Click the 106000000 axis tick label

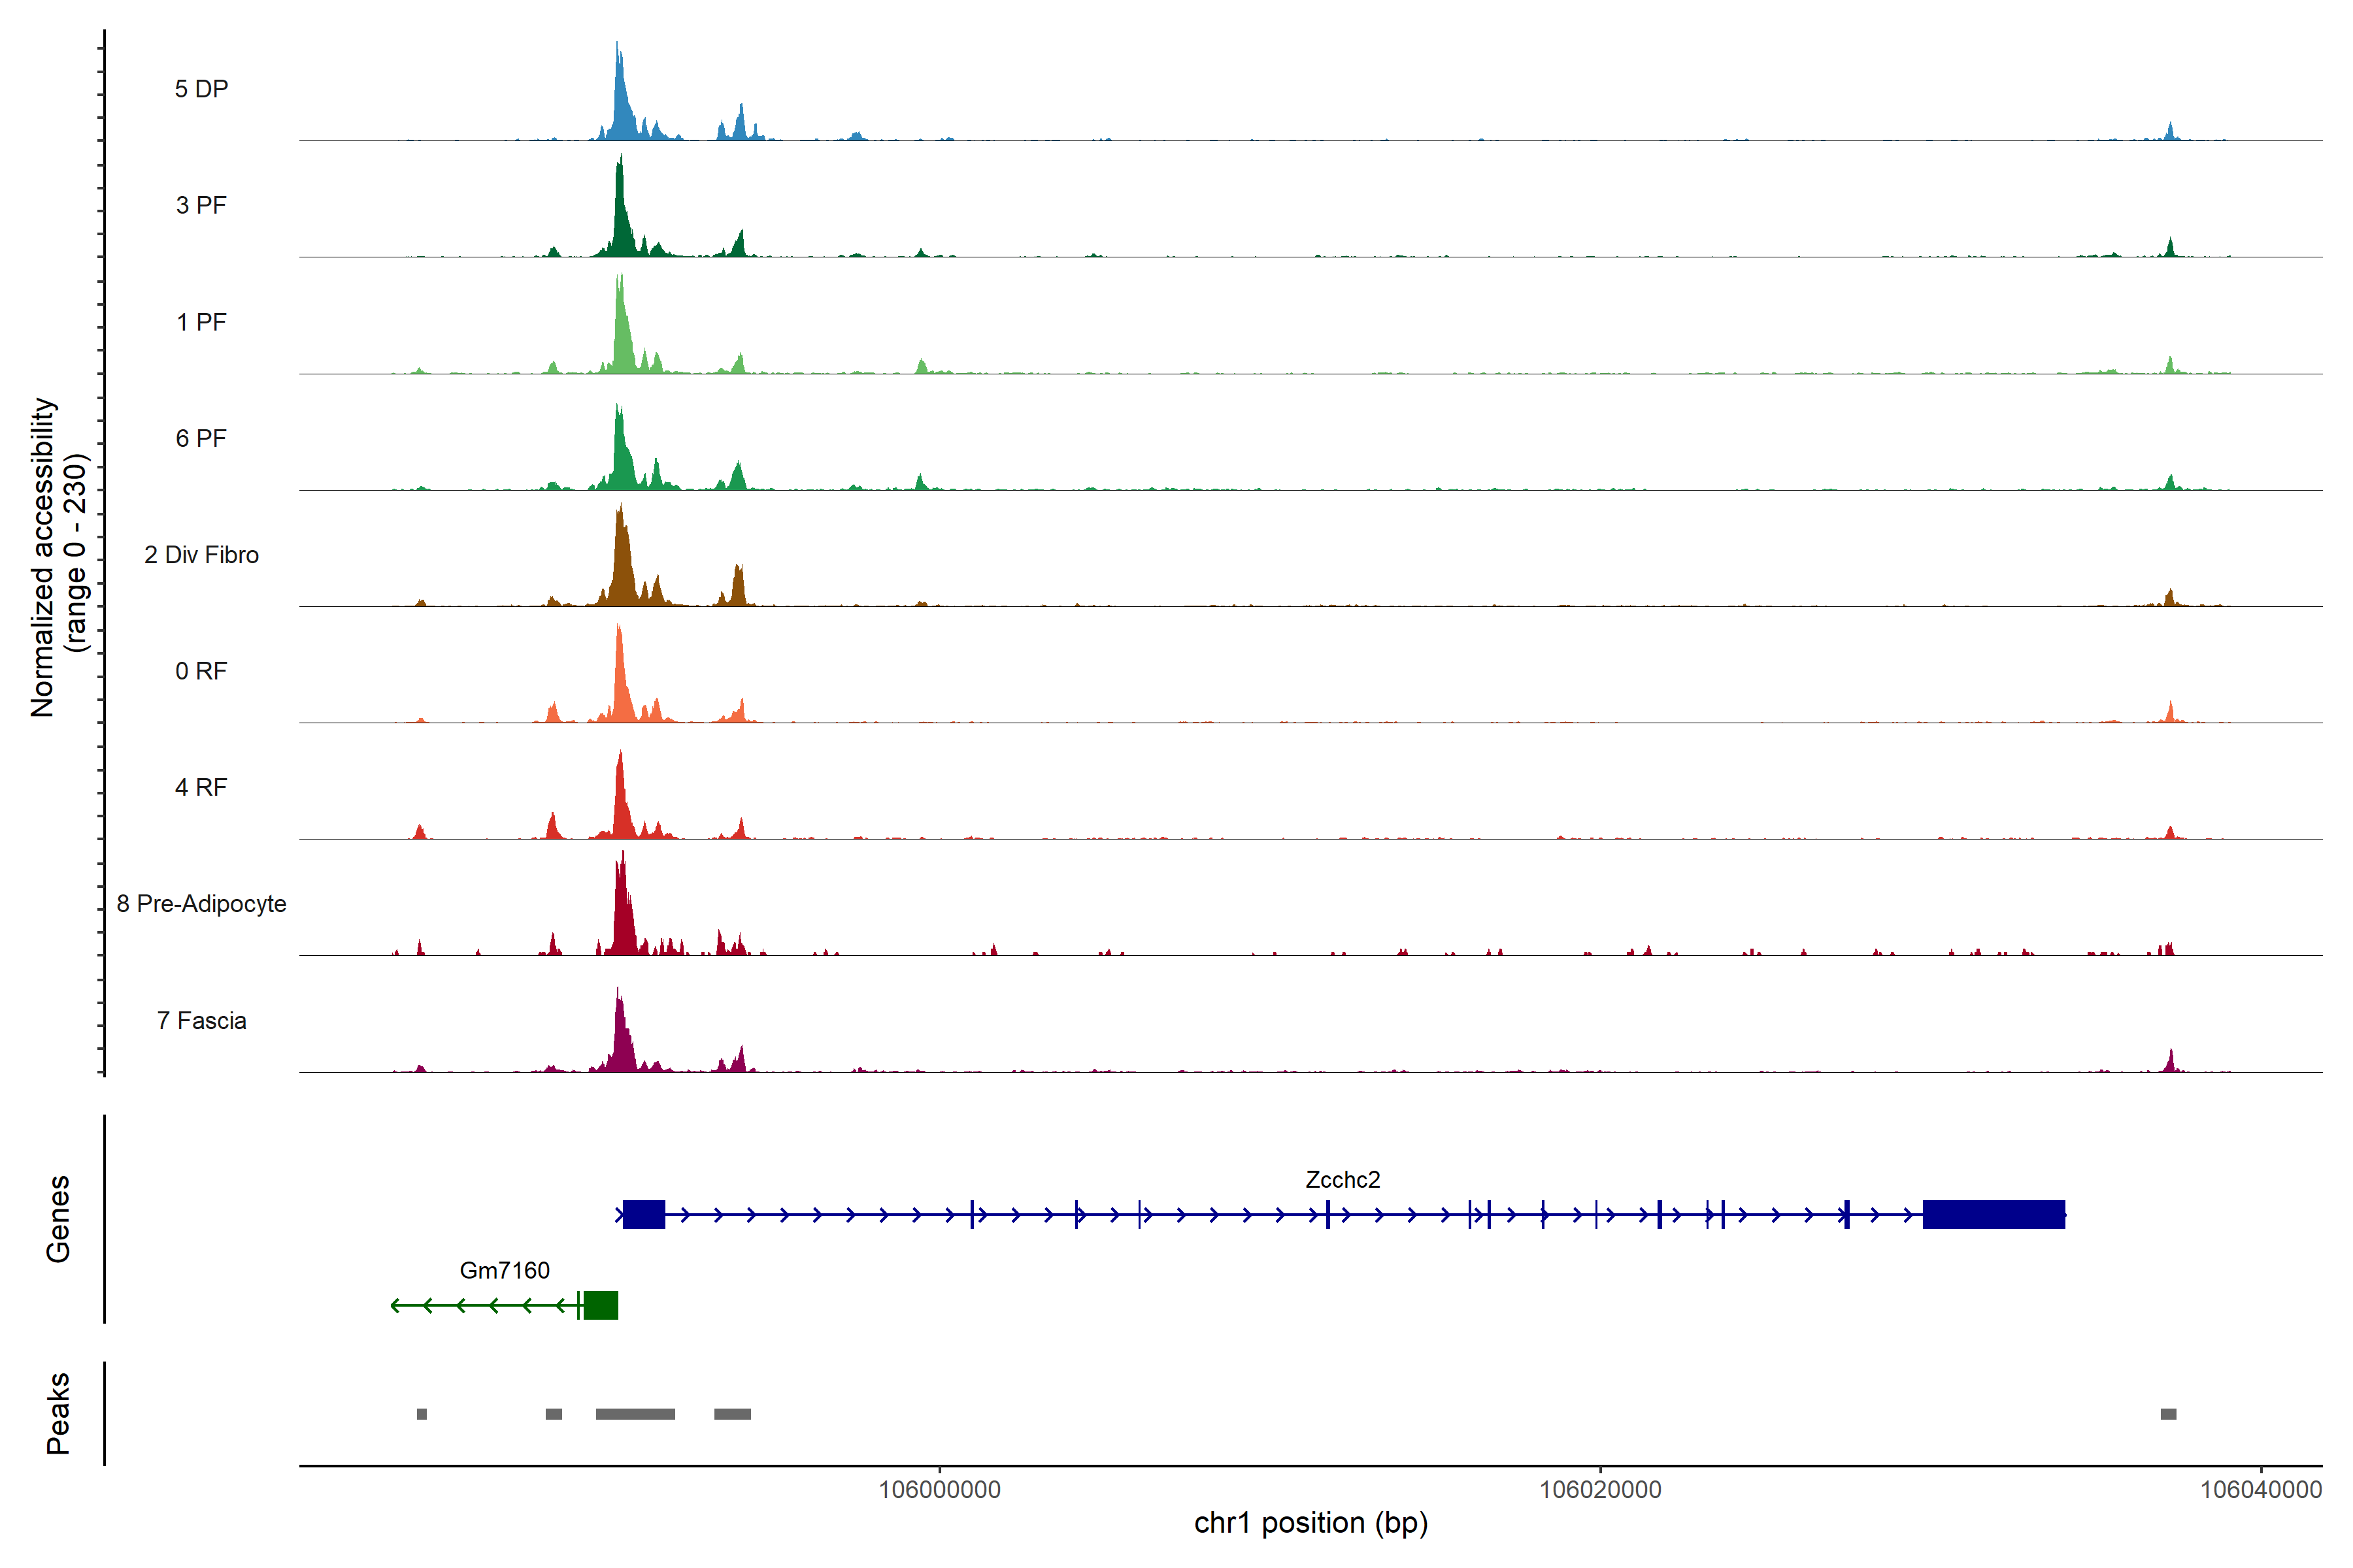(x=939, y=1490)
